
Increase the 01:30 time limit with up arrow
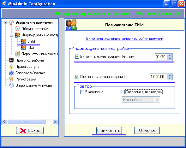click(x=170, y=56)
